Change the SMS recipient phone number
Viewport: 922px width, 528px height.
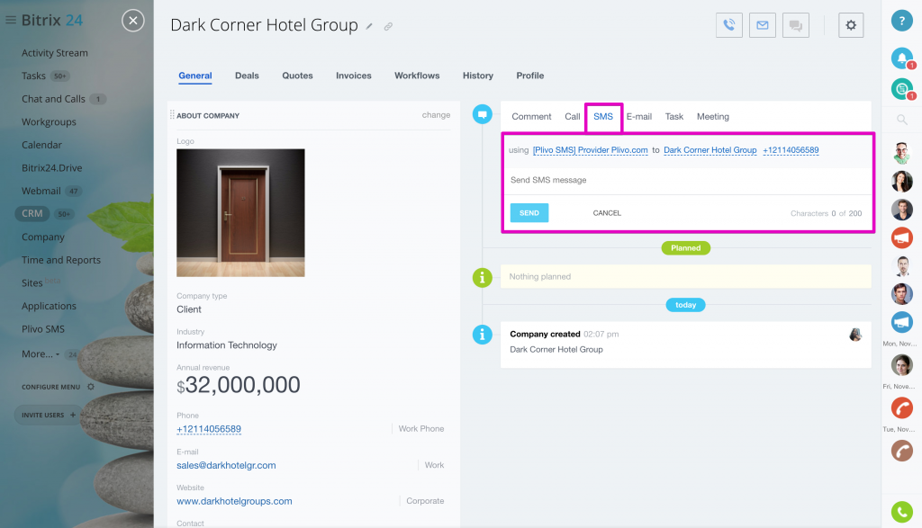(791, 150)
